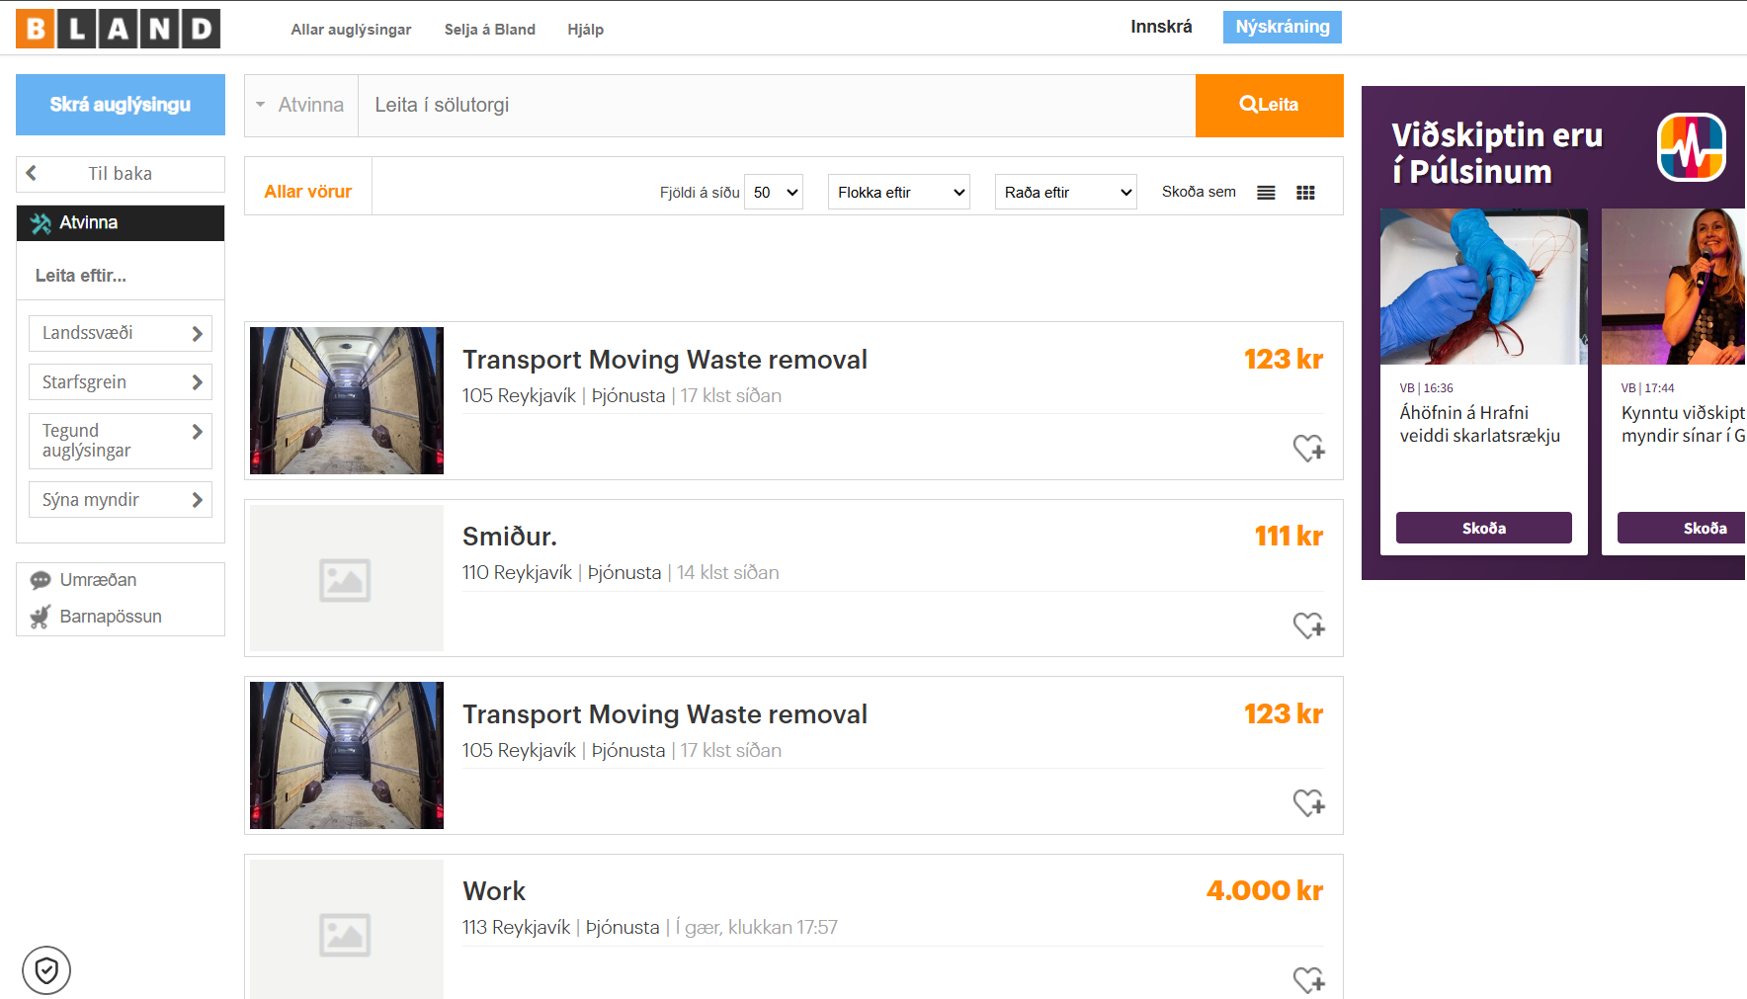Click the Púlsinn app icon in ad
The image size is (1747, 999).
(x=1691, y=147)
